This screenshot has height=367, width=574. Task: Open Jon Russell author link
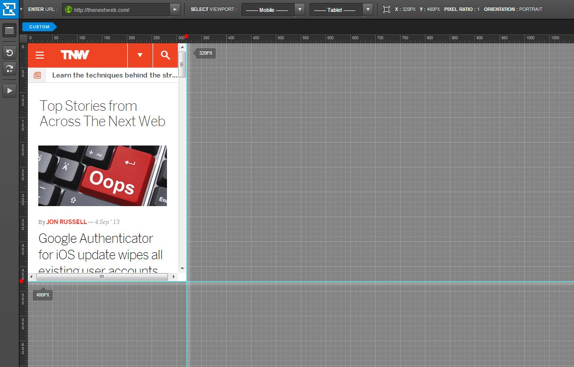[x=67, y=222]
